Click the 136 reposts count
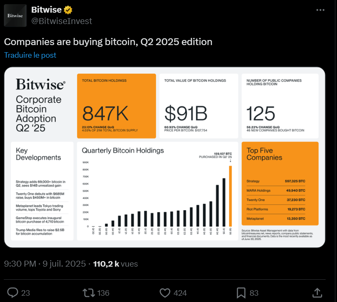337x302 pixels. pos(103,293)
